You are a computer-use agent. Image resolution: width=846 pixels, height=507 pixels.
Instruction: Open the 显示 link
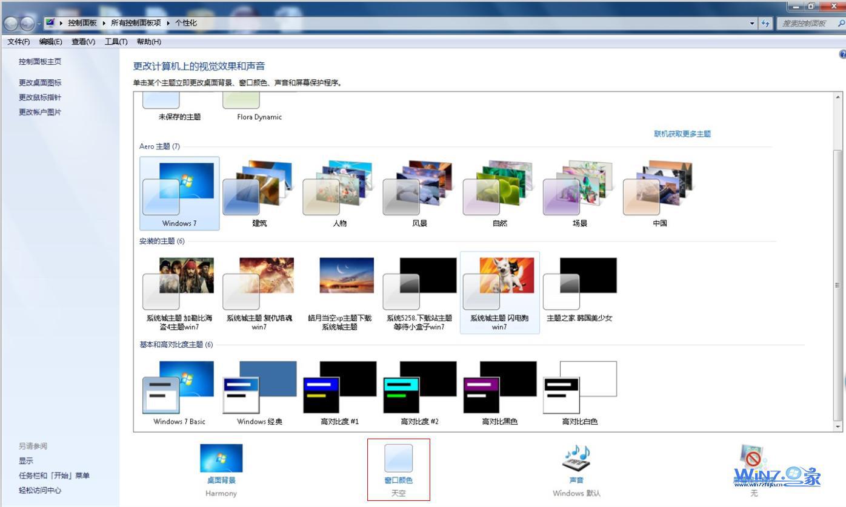coord(26,461)
